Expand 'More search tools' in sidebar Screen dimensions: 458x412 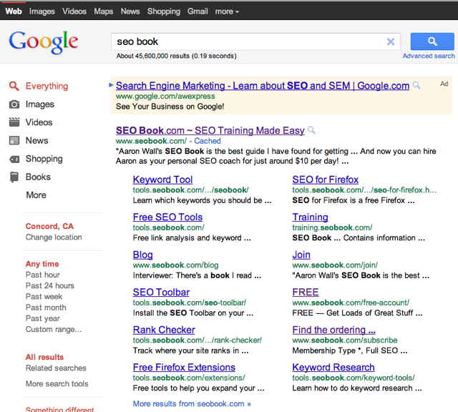[57, 383]
